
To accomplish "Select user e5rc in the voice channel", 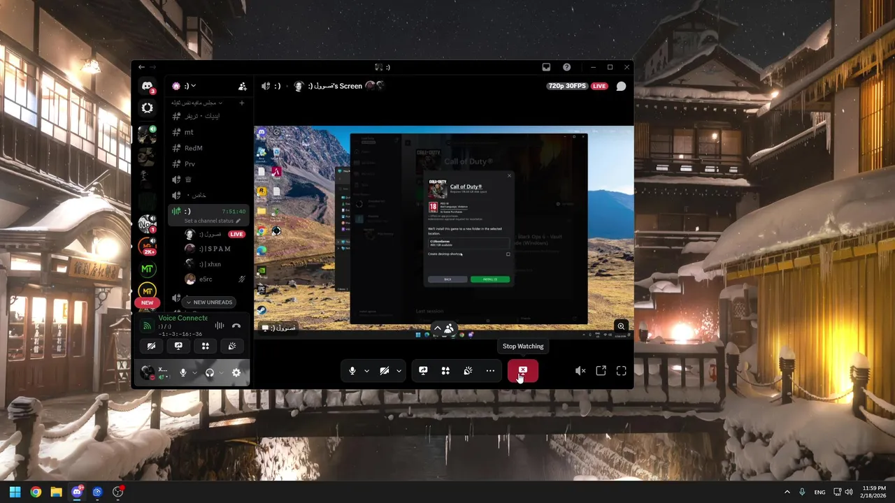I will coord(213,279).
